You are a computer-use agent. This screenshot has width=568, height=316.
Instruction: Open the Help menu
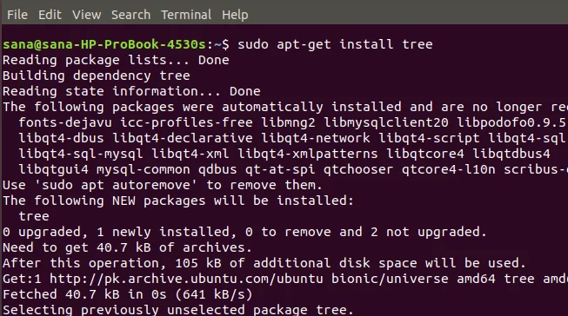[x=235, y=15]
